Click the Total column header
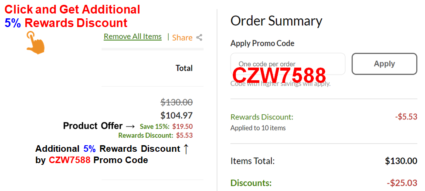Viewport: 425px width, 191px height. [184, 68]
